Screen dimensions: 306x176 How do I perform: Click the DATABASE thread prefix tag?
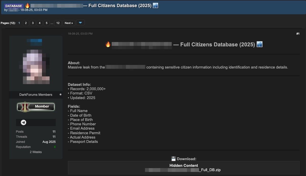tap(14, 6)
